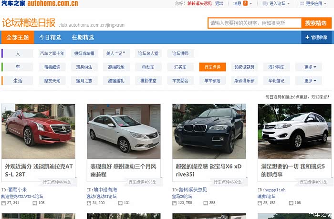Open the 更多 dropdown in 车 row
This screenshot has width=334, height=219.
(308, 67)
